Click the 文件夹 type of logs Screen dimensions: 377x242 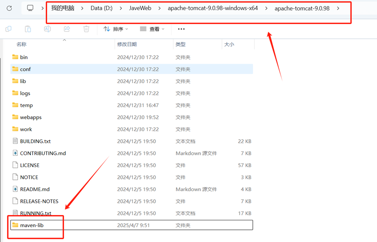point(183,93)
